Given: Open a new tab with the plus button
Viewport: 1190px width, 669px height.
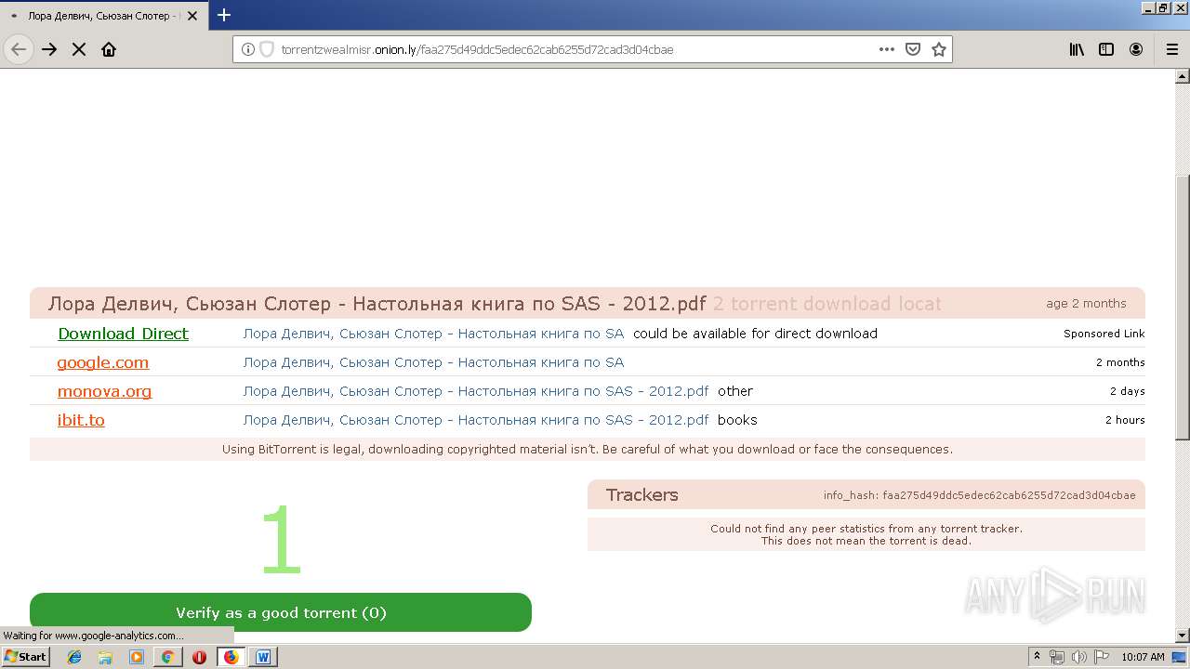Looking at the screenshot, I should 224,15.
